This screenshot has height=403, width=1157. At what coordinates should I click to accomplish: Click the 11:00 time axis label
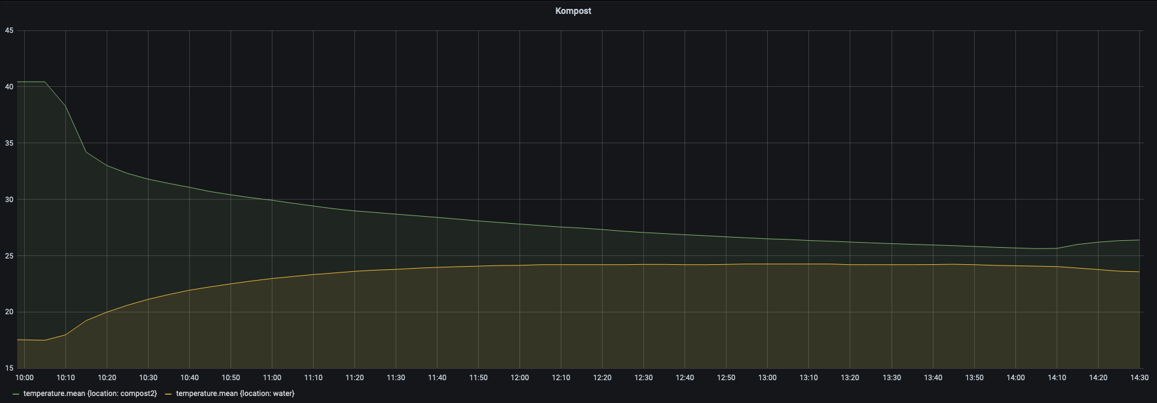[272, 378]
